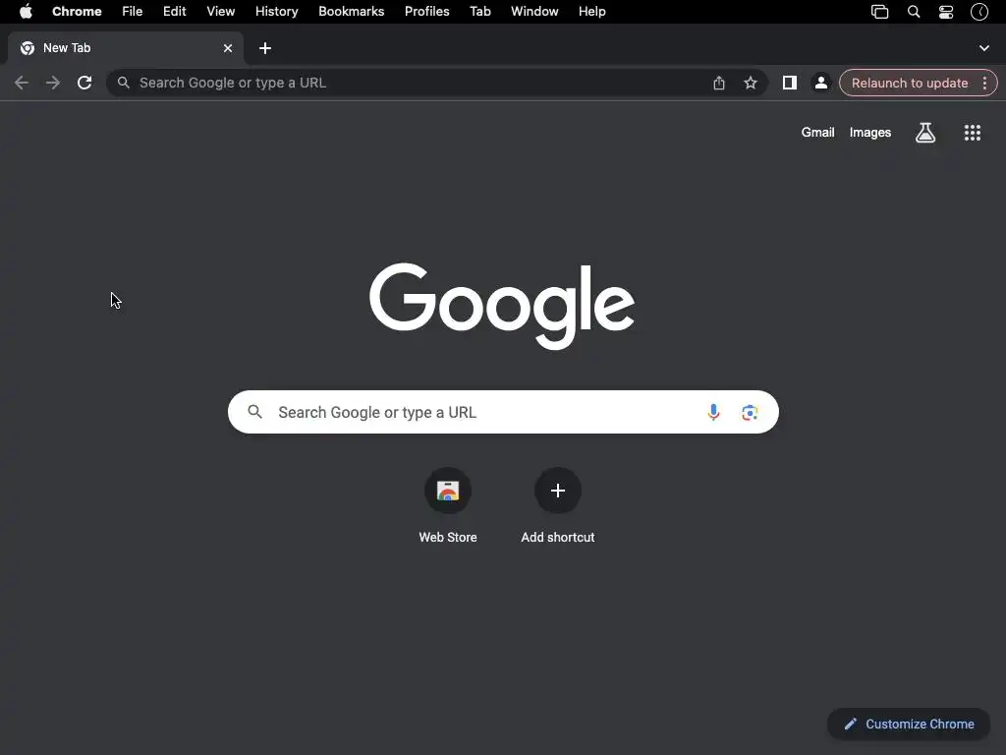Click the stacked windows icon in menu bar
This screenshot has height=755, width=1006.
(879, 12)
